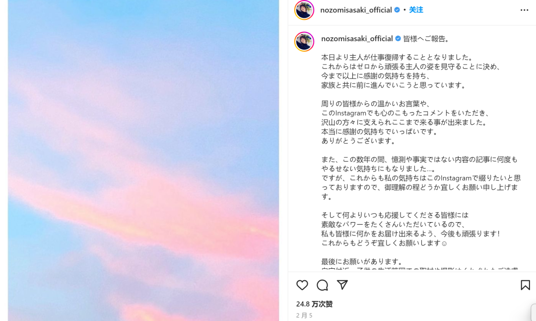View the 24.8 万次赞 likes list
The image size is (536, 321).
pyautogui.click(x=314, y=304)
